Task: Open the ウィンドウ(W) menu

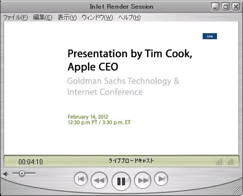Action: pyautogui.click(x=98, y=17)
